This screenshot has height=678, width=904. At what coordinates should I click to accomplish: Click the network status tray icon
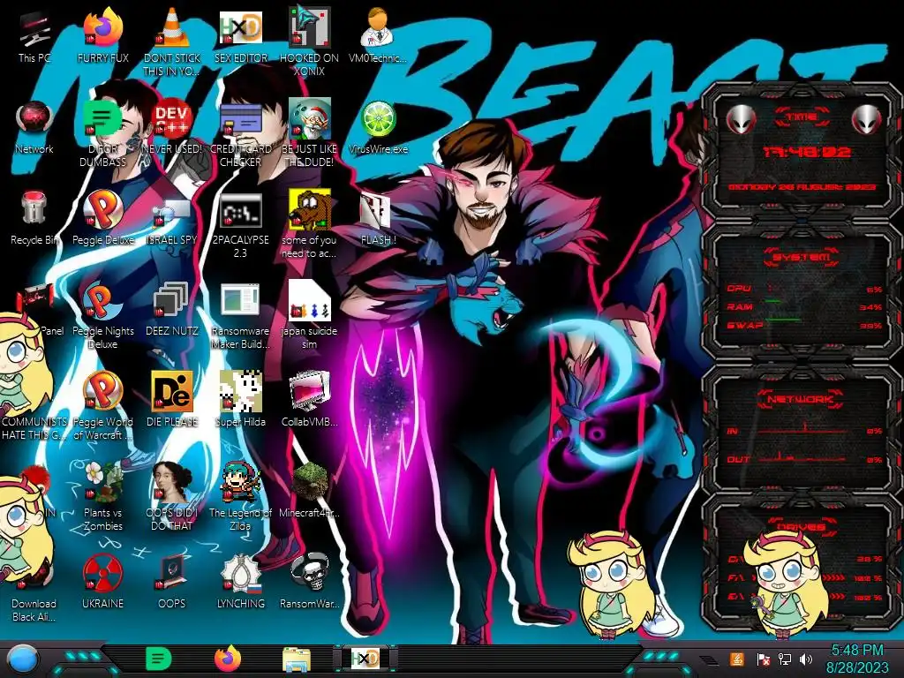click(785, 659)
